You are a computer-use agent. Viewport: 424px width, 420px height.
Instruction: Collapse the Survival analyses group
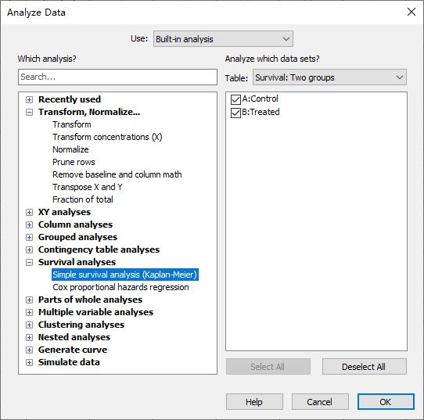coord(29,263)
